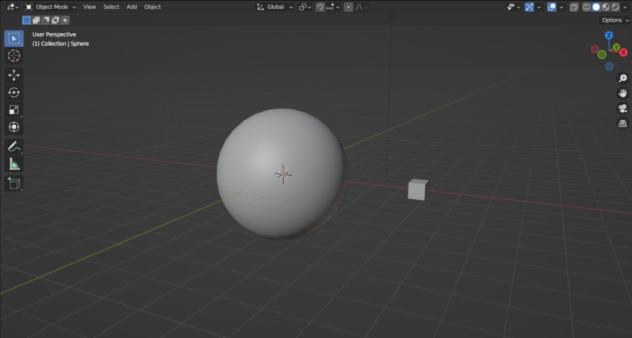
Task: Select the Cursor tool in toolbar
Action: 14,56
